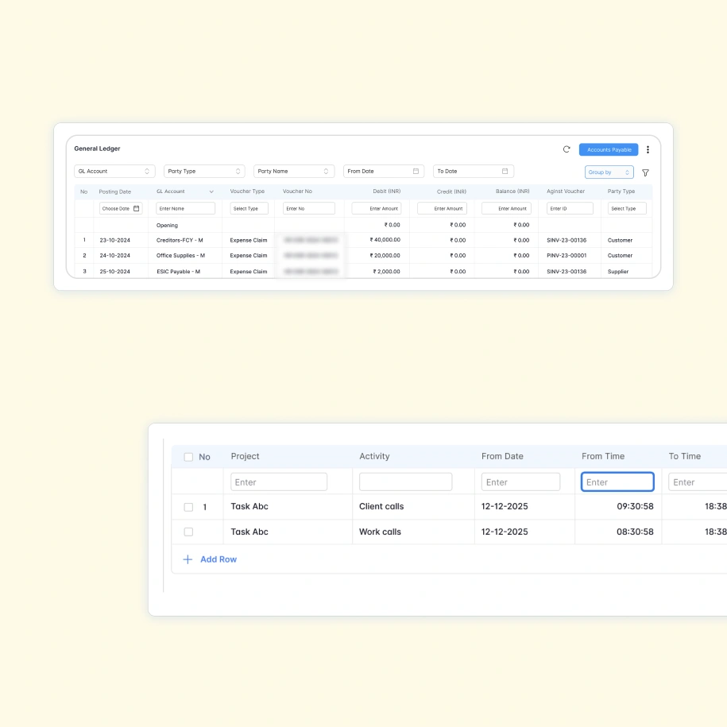The width and height of the screenshot is (727, 727).
Task: Click calendar icon in Choose Date filter
Action: pos(136,208)
